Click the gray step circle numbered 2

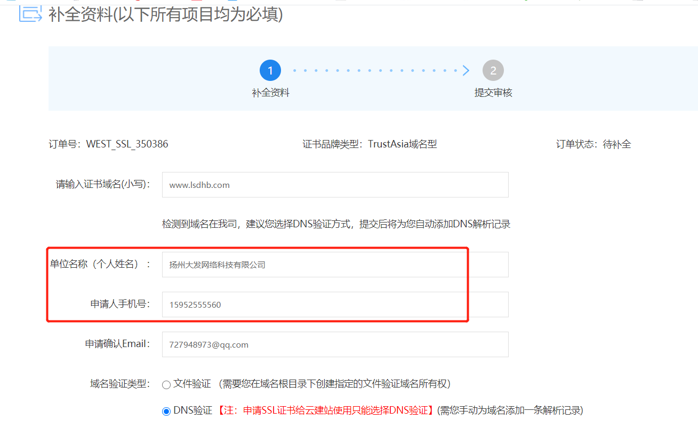493,70
